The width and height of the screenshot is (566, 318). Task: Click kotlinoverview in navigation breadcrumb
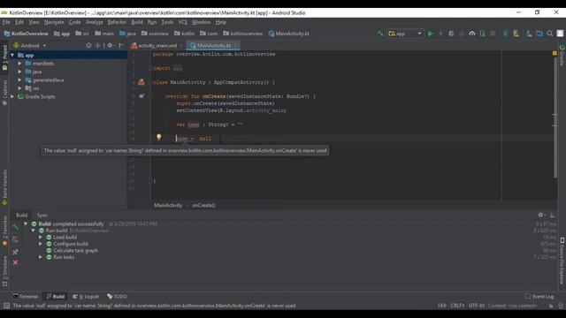(x=243, y=34)
